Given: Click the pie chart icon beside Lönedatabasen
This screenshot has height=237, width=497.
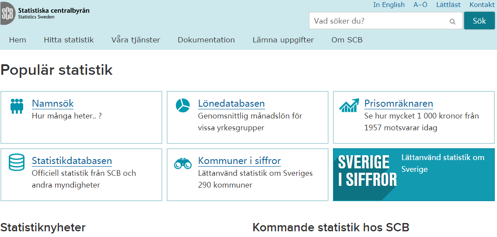Looking at the screenshot, I should 182,105.
